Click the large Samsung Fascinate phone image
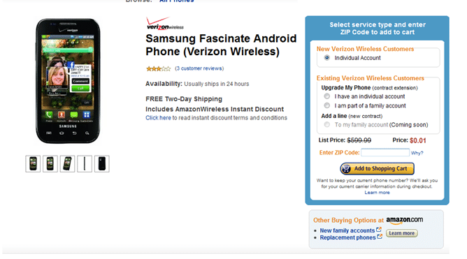Image resolution: width=467 pixels, height=259 pixels. pos(68,81)
